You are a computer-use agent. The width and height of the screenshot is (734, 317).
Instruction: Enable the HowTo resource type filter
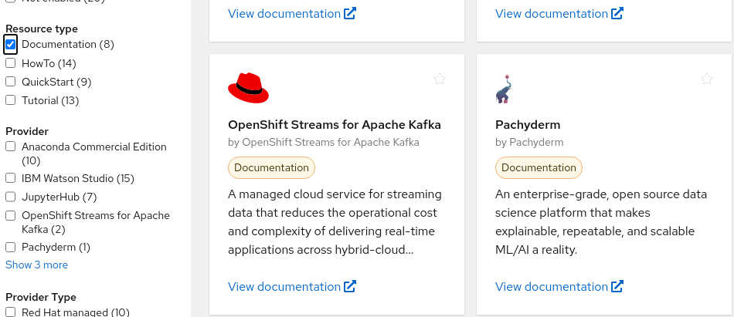[x=11, y=63]
